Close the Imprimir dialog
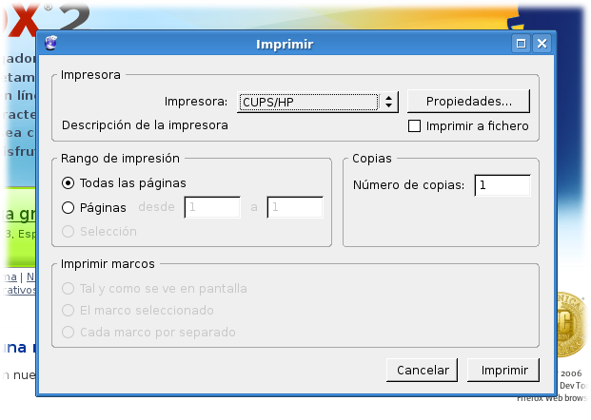Viewport: 591px width, 420px height. coord(542,44)
